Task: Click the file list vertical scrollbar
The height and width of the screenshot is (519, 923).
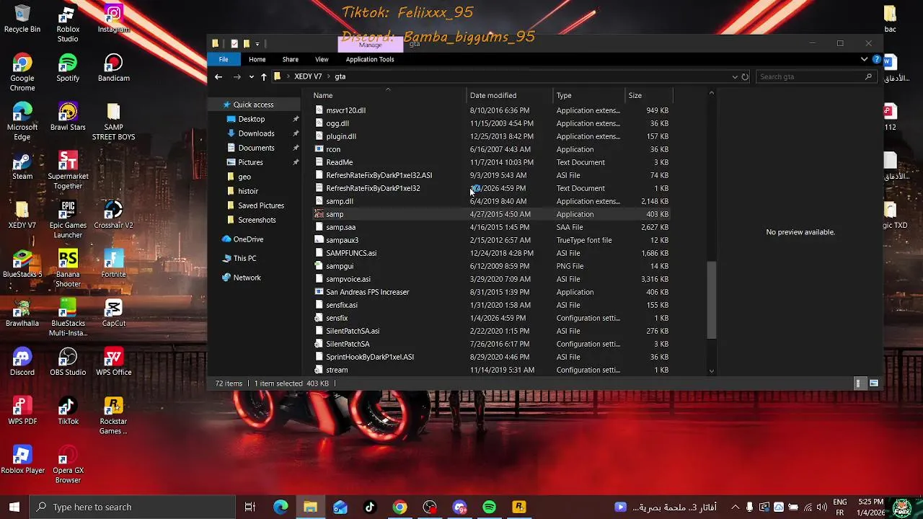Action: [712, 300]
